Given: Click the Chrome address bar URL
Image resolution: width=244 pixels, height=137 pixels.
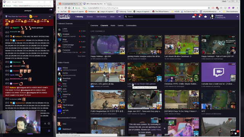Looking at the screenshot, I should [100, 8].
